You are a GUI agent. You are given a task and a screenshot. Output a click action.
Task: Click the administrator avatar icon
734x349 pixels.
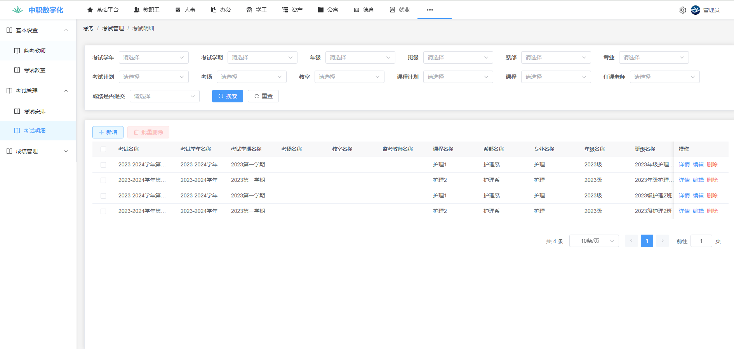(696, 10)
